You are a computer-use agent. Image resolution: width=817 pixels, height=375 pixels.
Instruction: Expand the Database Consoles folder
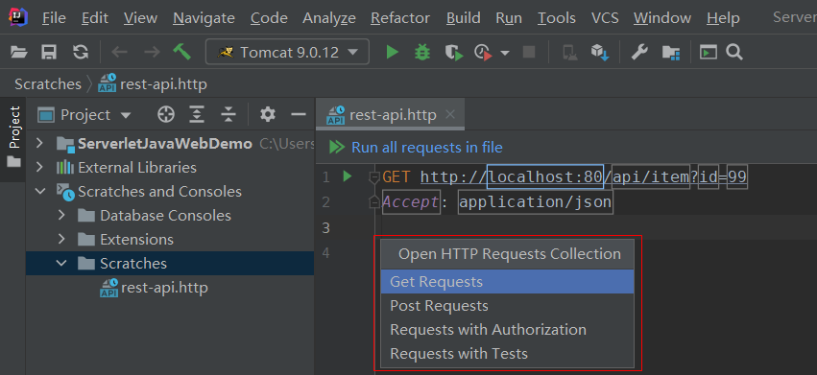pos(61,216)
